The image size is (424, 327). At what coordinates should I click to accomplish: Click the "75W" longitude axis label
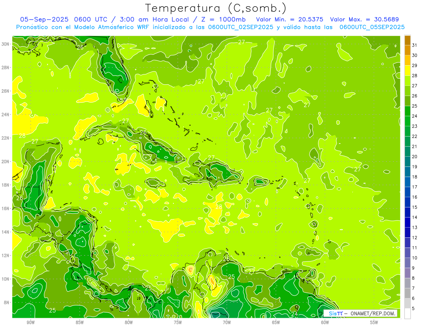[x=178, y=322]
